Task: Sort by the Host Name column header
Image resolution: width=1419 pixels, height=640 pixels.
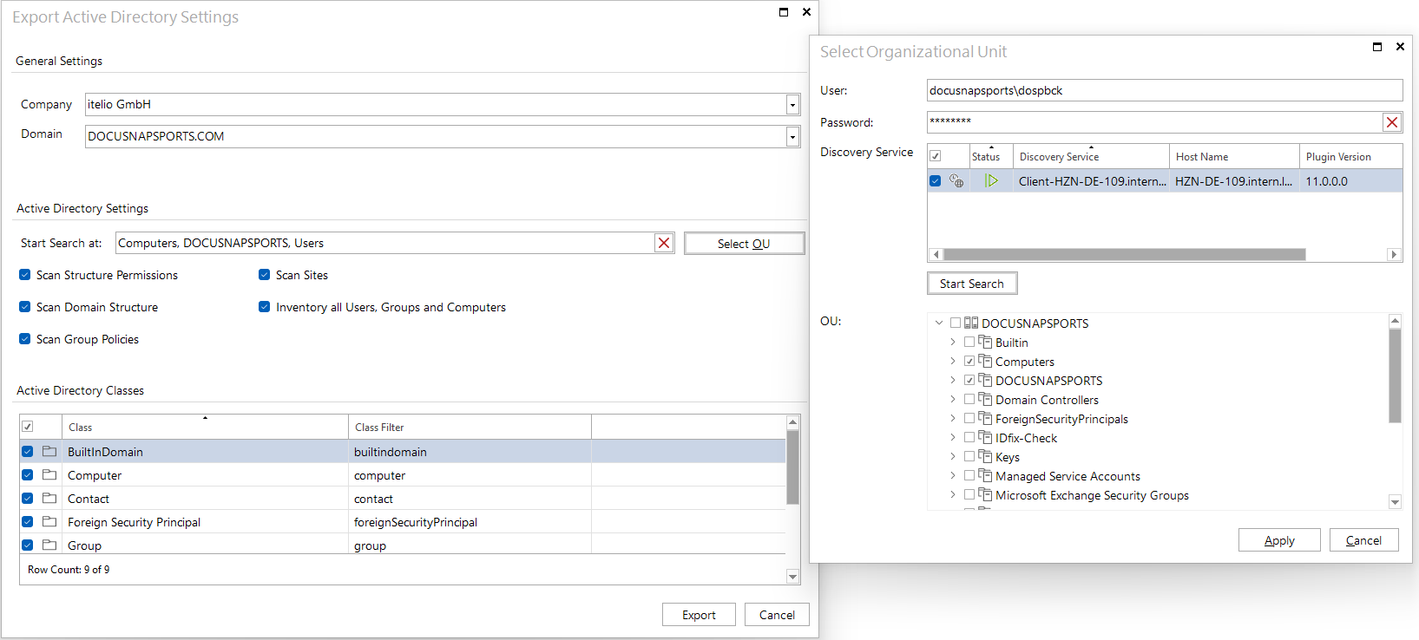Action: 1234,156
